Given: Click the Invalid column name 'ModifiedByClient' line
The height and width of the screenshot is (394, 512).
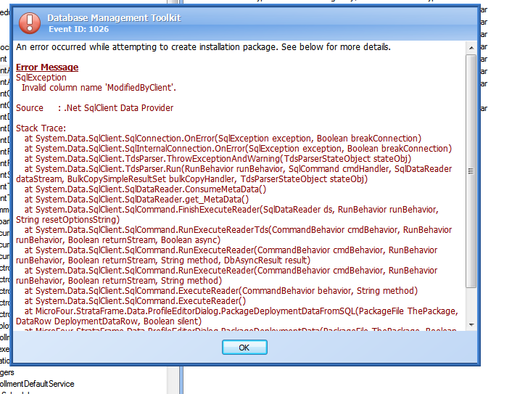Looking at the screenshot, I should pyautogui.click(x=99, y=87).
